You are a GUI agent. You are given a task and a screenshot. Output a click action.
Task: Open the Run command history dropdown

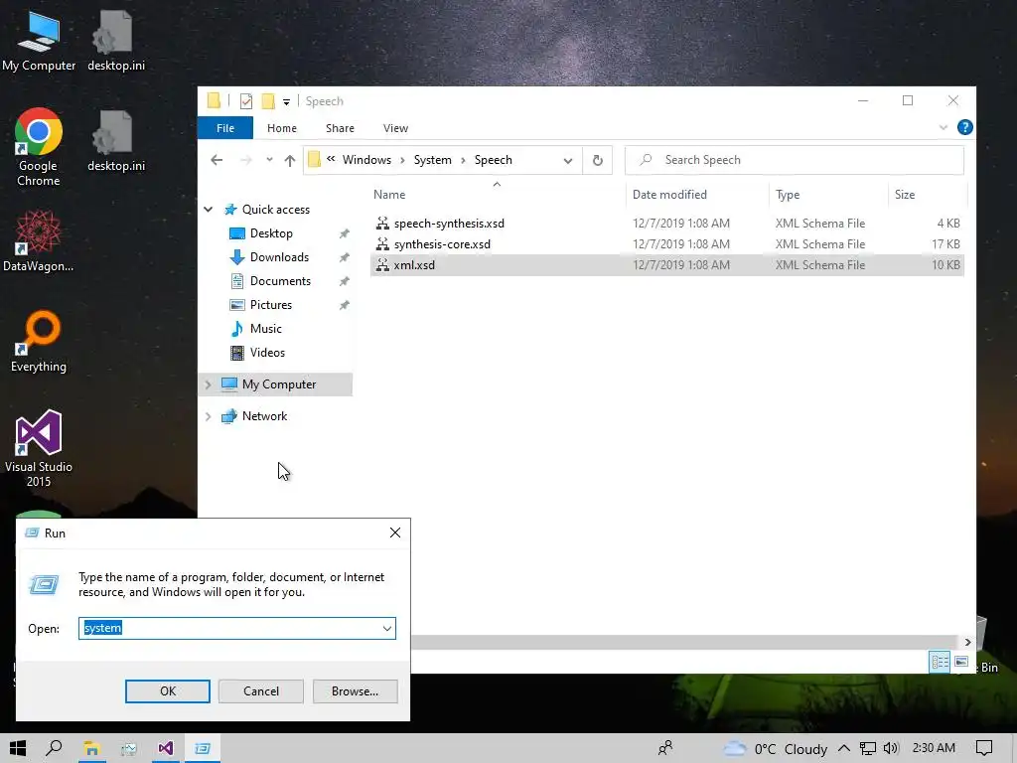point(386,628)
